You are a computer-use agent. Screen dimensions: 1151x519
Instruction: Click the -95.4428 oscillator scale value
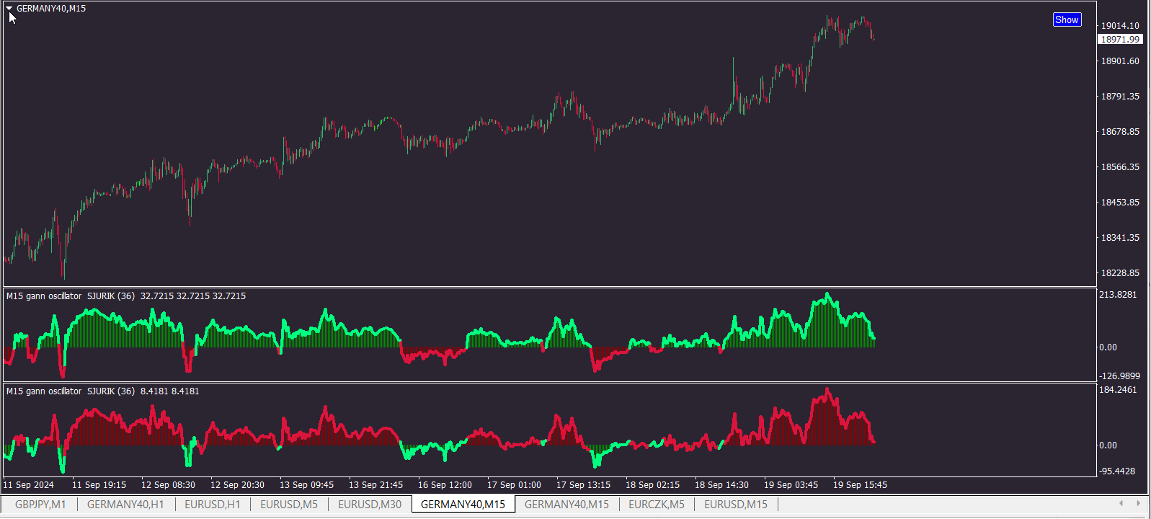pos(1116,471)
